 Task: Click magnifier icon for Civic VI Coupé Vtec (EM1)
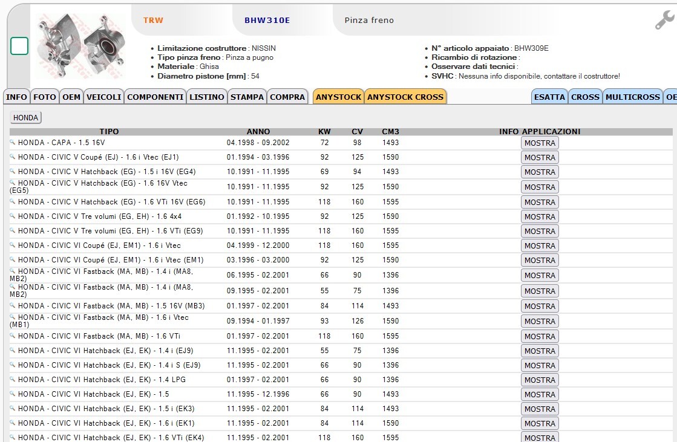13,259
